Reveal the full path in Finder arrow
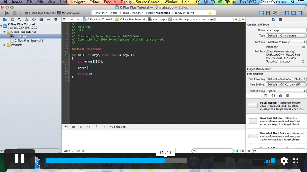Screen dimensions: 307x172 [303, 61]
